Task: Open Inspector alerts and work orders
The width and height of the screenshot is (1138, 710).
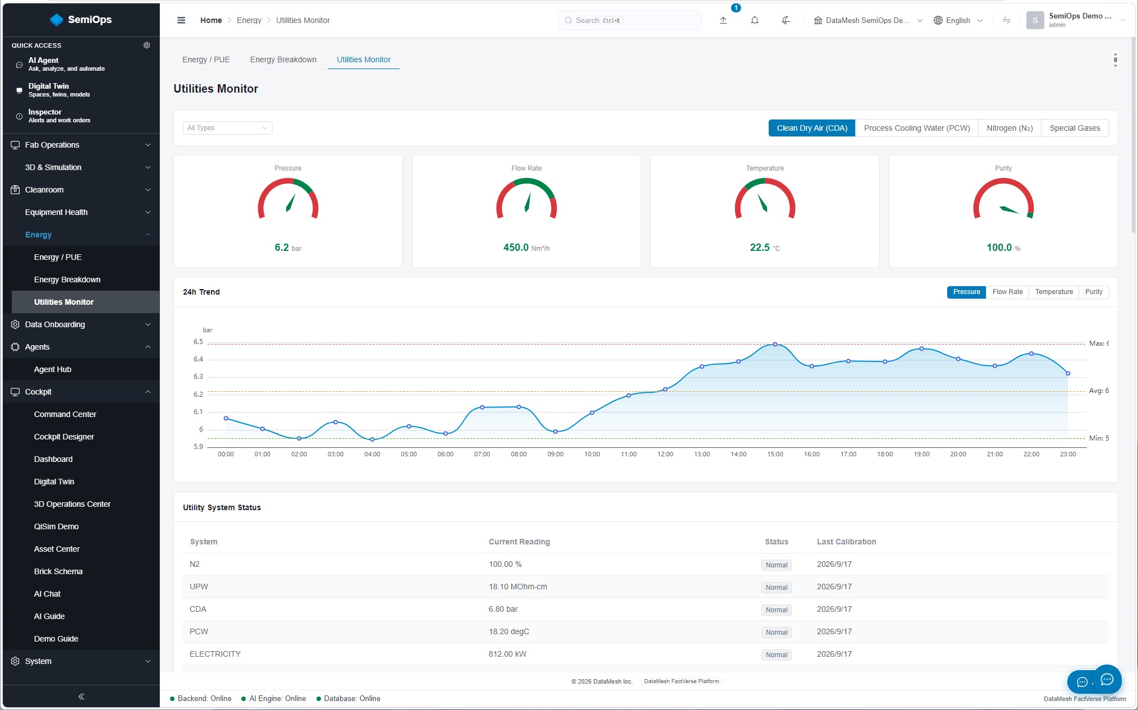Action: 81,116
